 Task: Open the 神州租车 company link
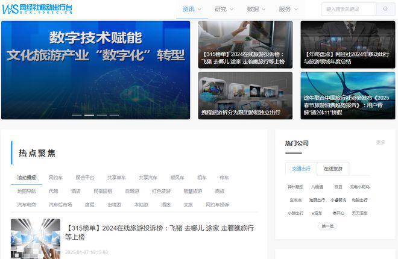pyautogui.click(x=295, y=187)
